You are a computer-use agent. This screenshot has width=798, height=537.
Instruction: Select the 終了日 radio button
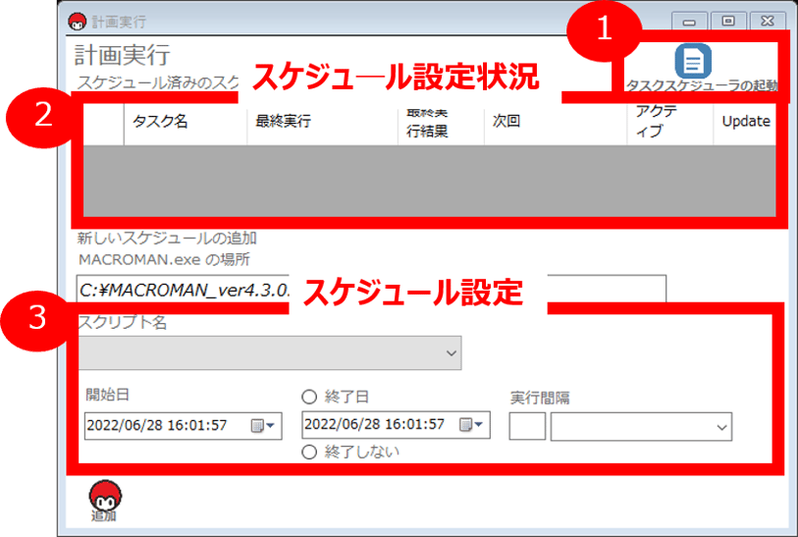point(309,397)
